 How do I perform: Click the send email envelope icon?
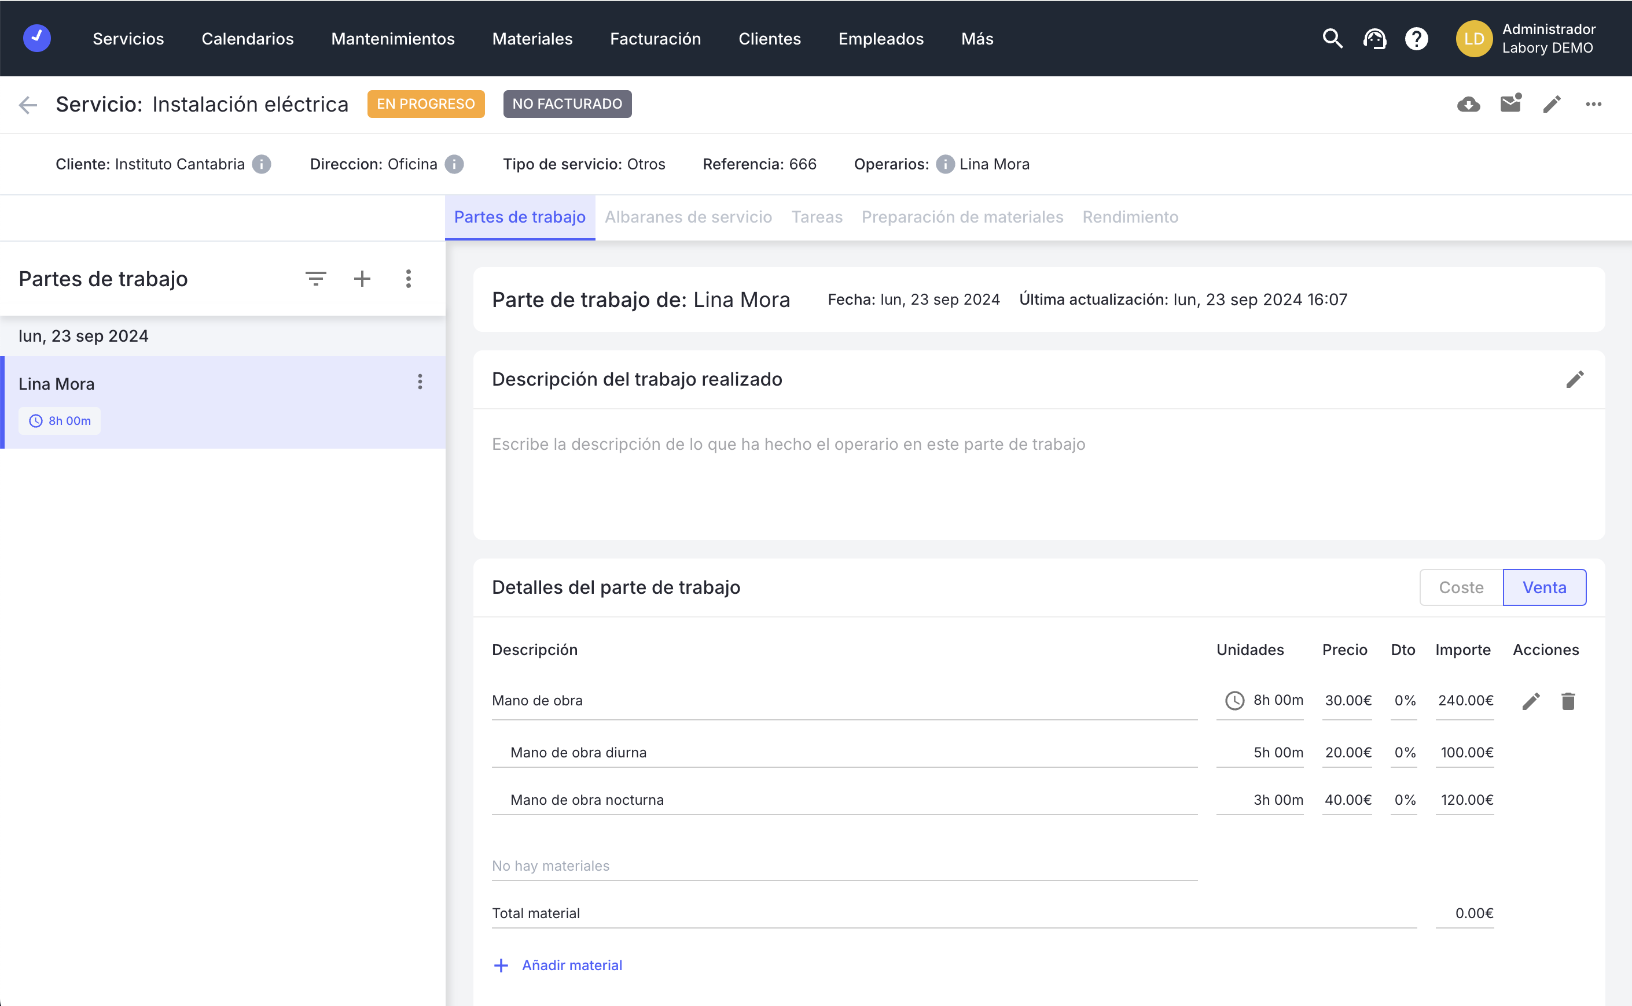click(x=1510, y=104)
